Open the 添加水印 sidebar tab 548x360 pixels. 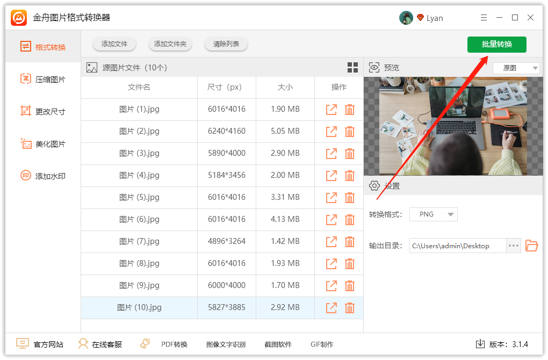click(x=43, y=176)
